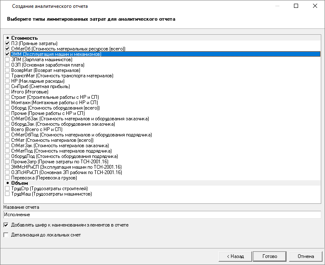The height and width of the screenshot is (265, 325).
Task: Click the Объем group header
Action: [x=19, y=183]
